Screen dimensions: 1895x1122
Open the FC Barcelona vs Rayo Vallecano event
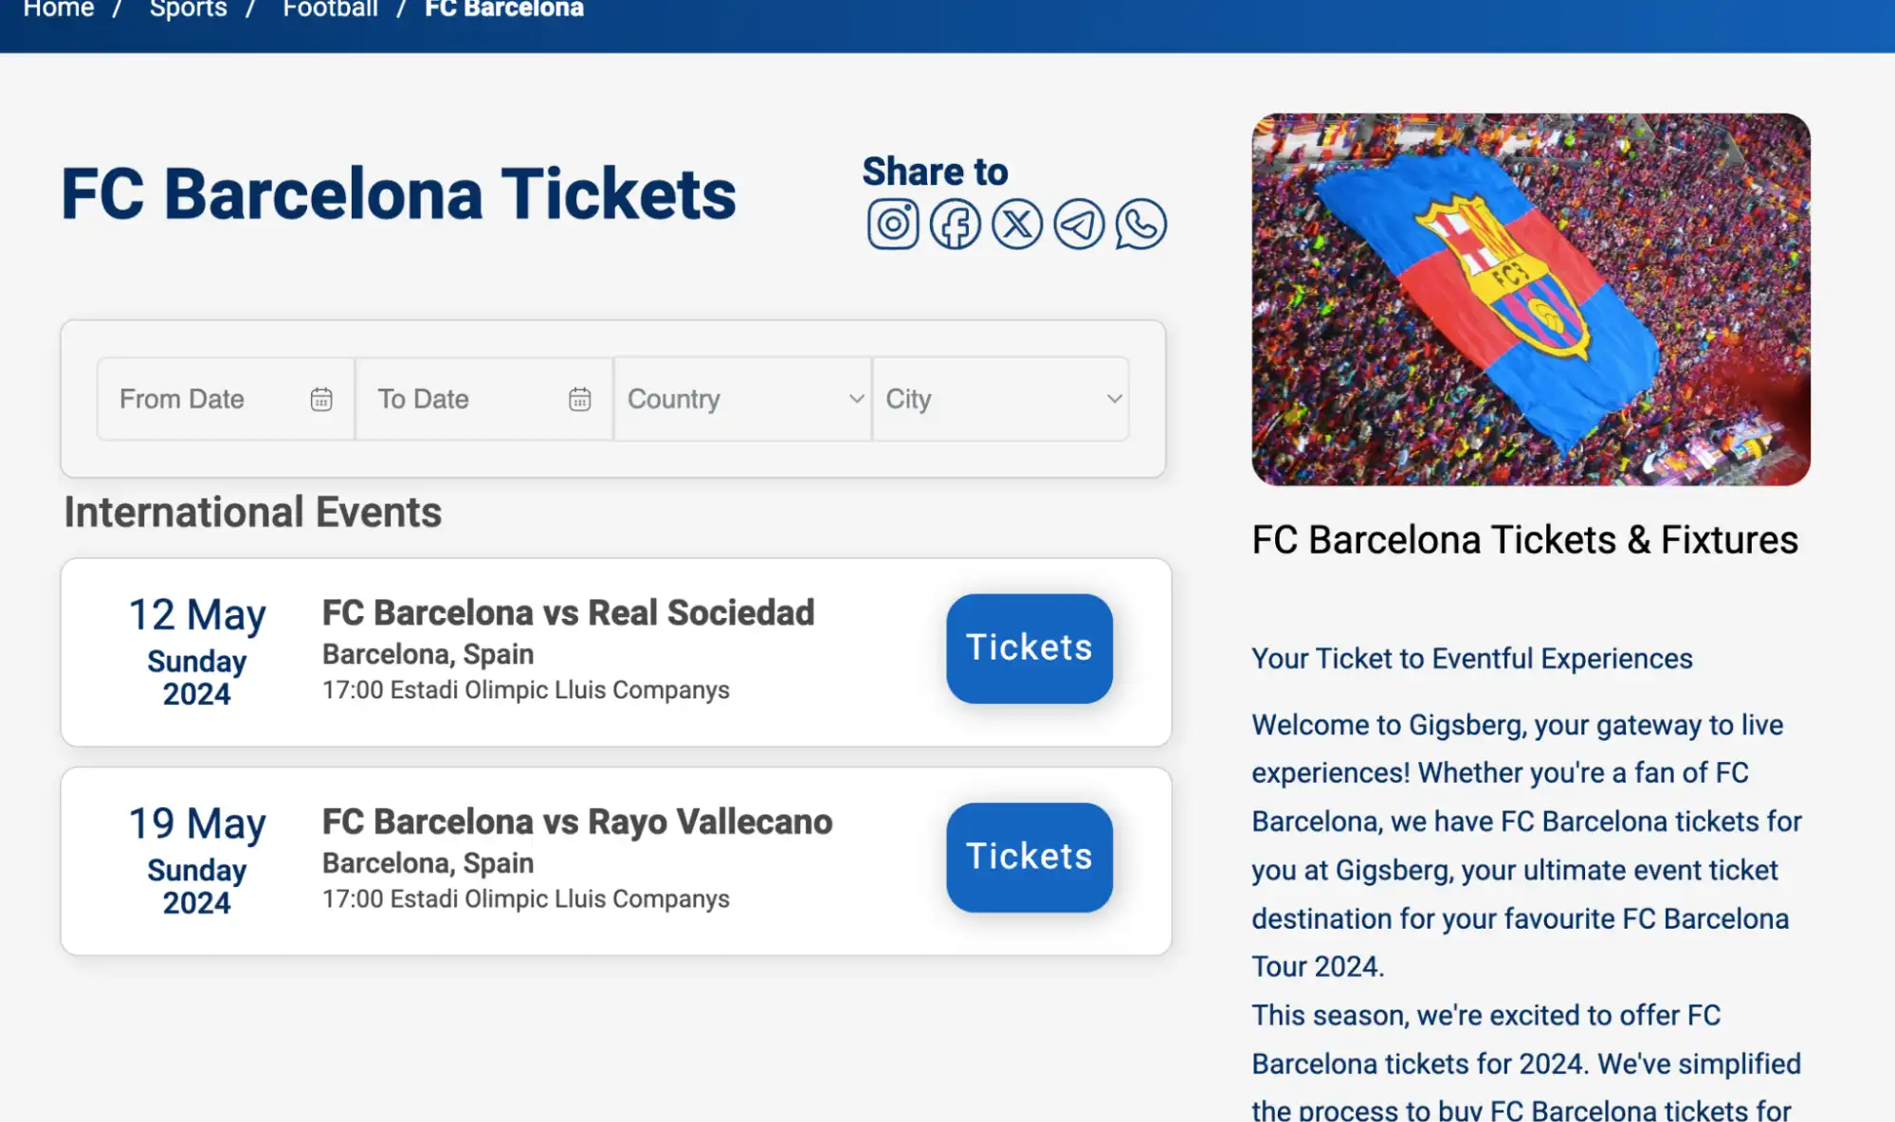tap(576, 821)
